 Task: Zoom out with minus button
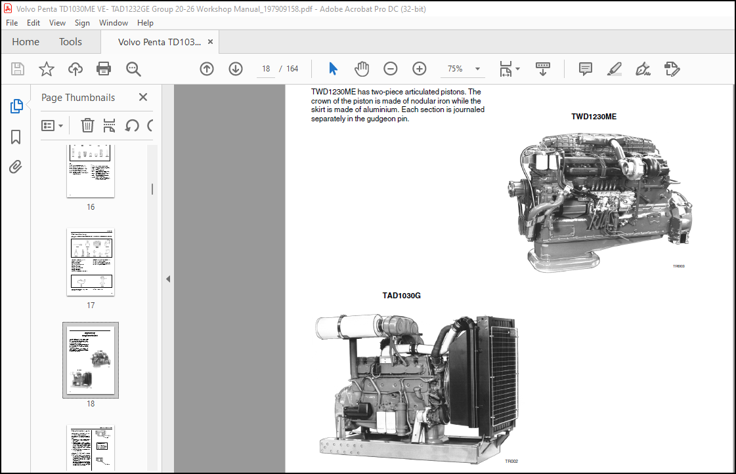pos(391,69)
